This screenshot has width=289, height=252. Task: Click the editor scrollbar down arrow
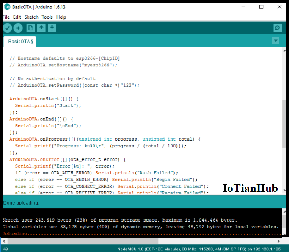click(285, 190)
